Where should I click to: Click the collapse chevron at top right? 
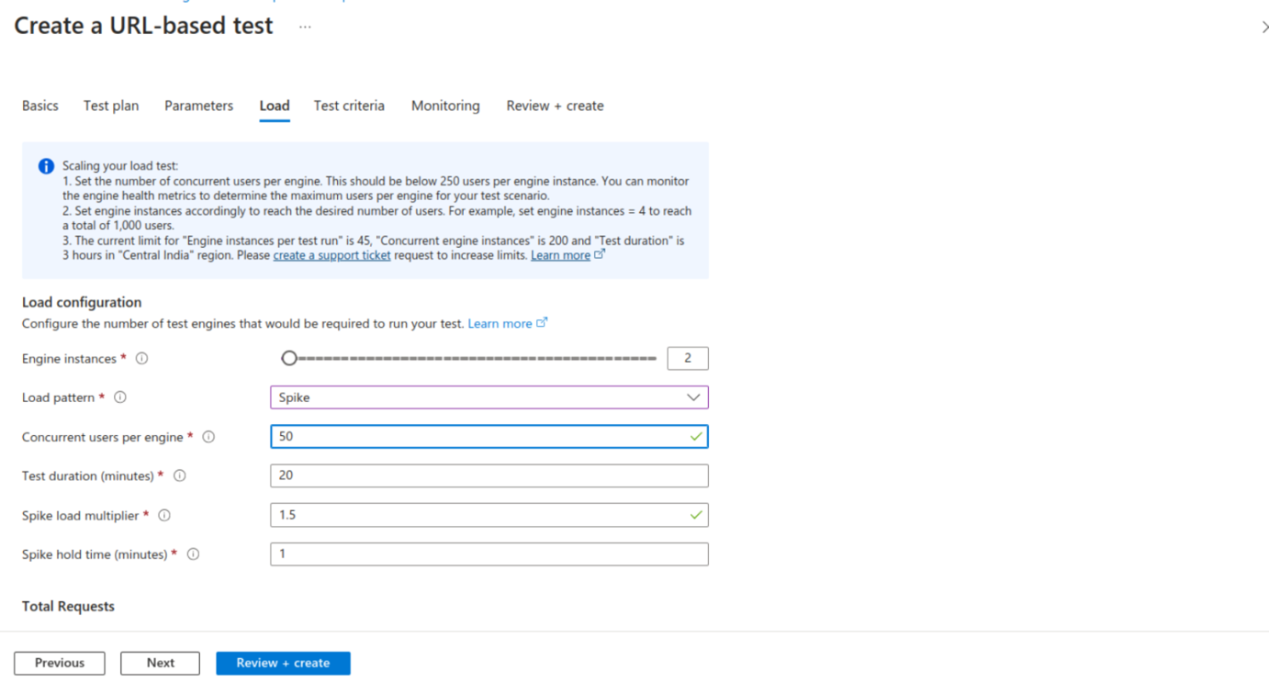(1264, 28)
